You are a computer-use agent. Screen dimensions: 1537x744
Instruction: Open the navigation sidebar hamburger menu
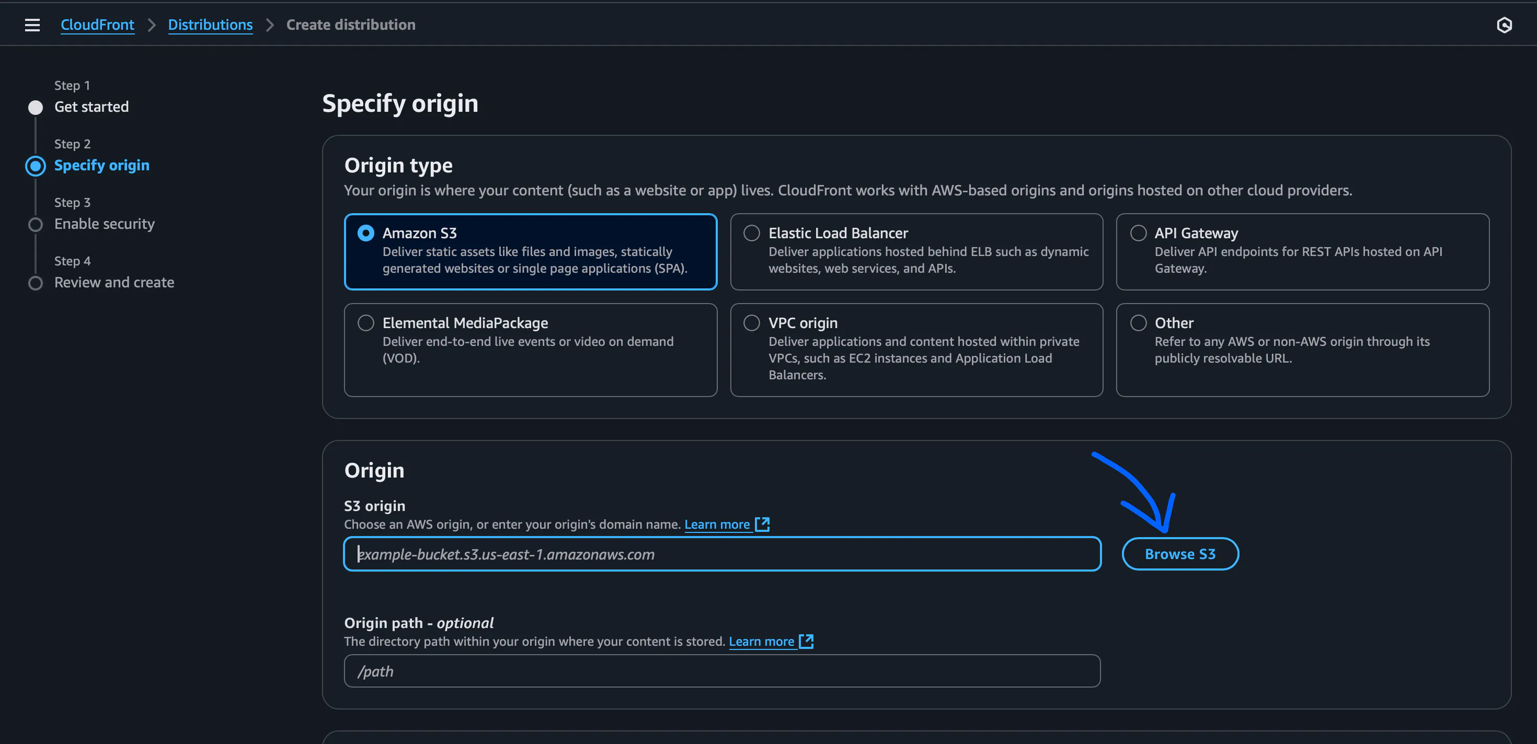coord(31,25)
